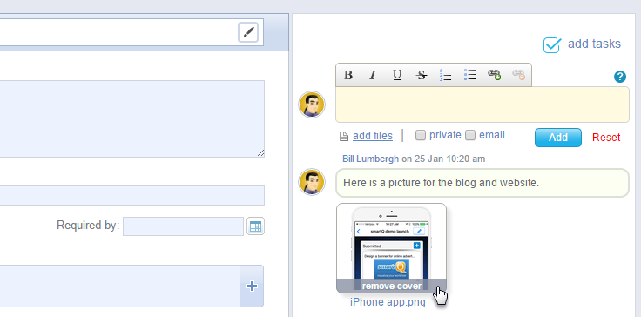641x317 pixels.
Task: Toggle italic formatting button
Action: pyautogui.click(x=373, y=75)
